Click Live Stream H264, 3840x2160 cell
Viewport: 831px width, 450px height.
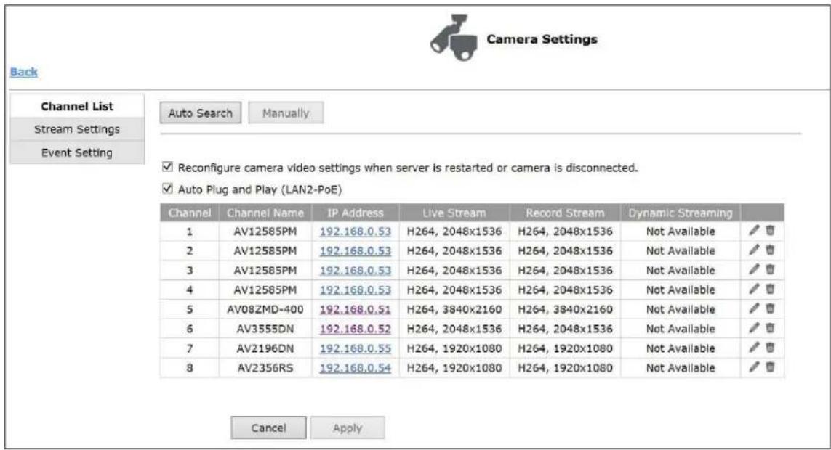point(454,309)
